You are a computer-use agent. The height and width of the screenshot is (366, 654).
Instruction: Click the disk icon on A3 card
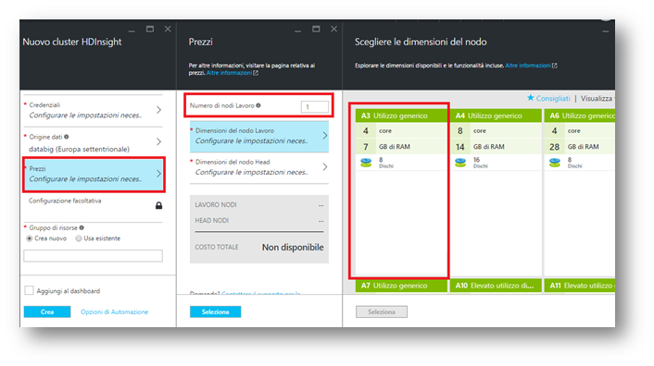click(366, 163)
